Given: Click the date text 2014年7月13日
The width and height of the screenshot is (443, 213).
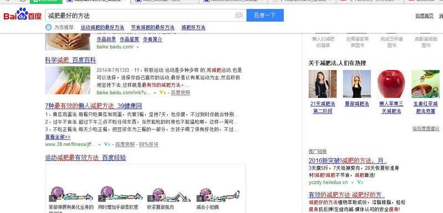Looking at the screenshot, I should (x=114, y=70).
